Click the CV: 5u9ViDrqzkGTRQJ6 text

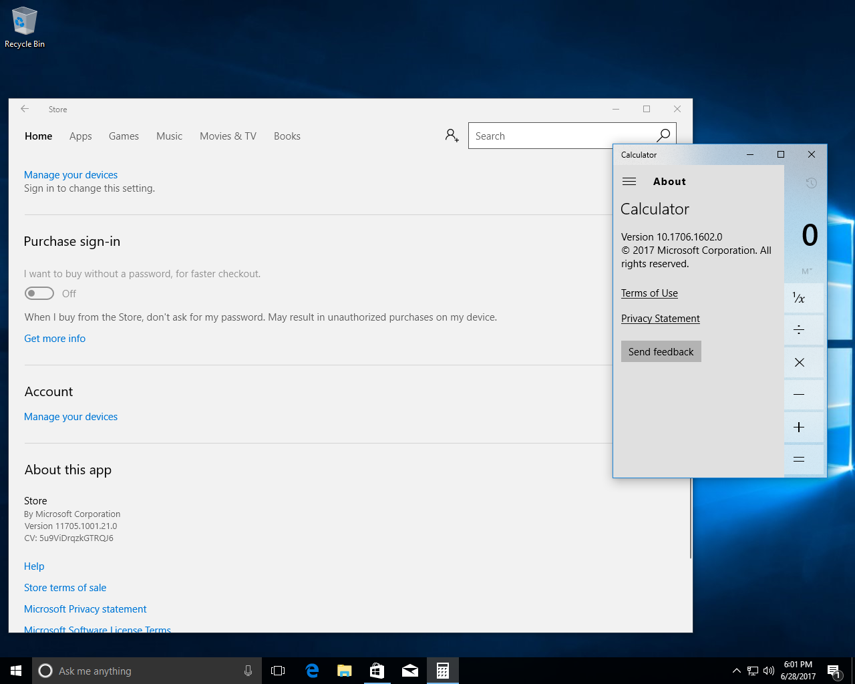tap(69, 538)
